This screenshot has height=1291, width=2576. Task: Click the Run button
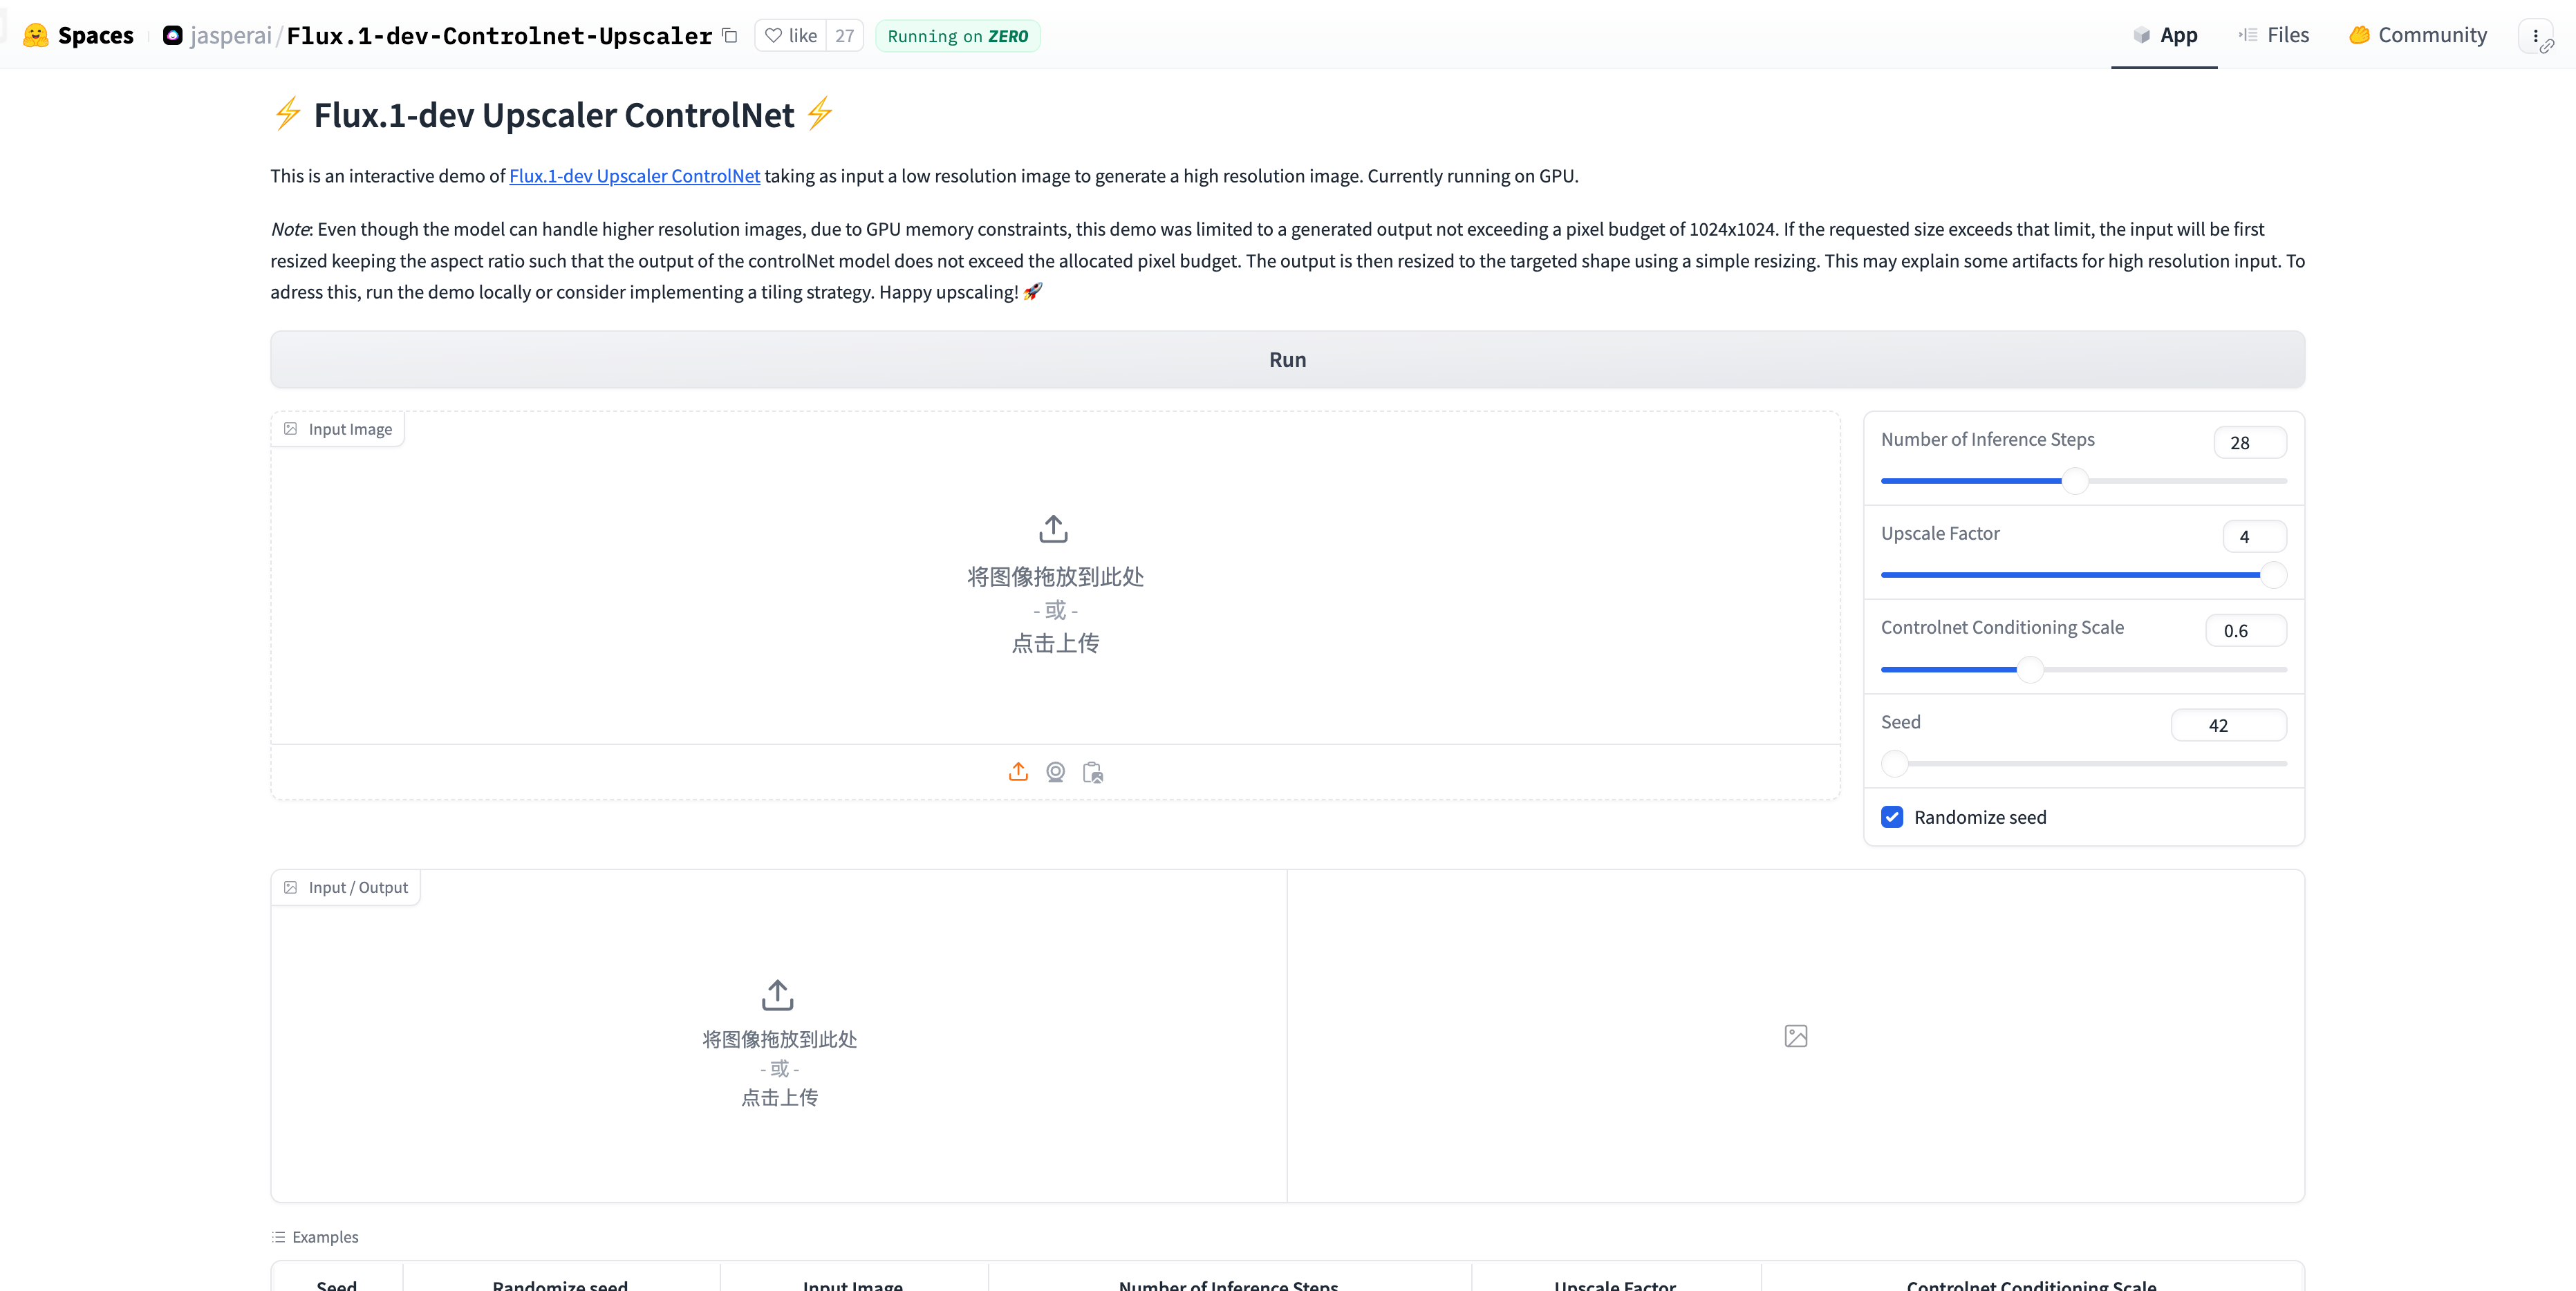[x=1287, y=360]
